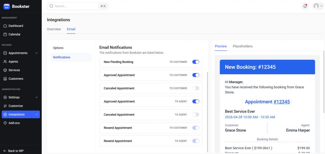Select the New Pending Booking row label
The image size is (325, 154).
[119, 62]
